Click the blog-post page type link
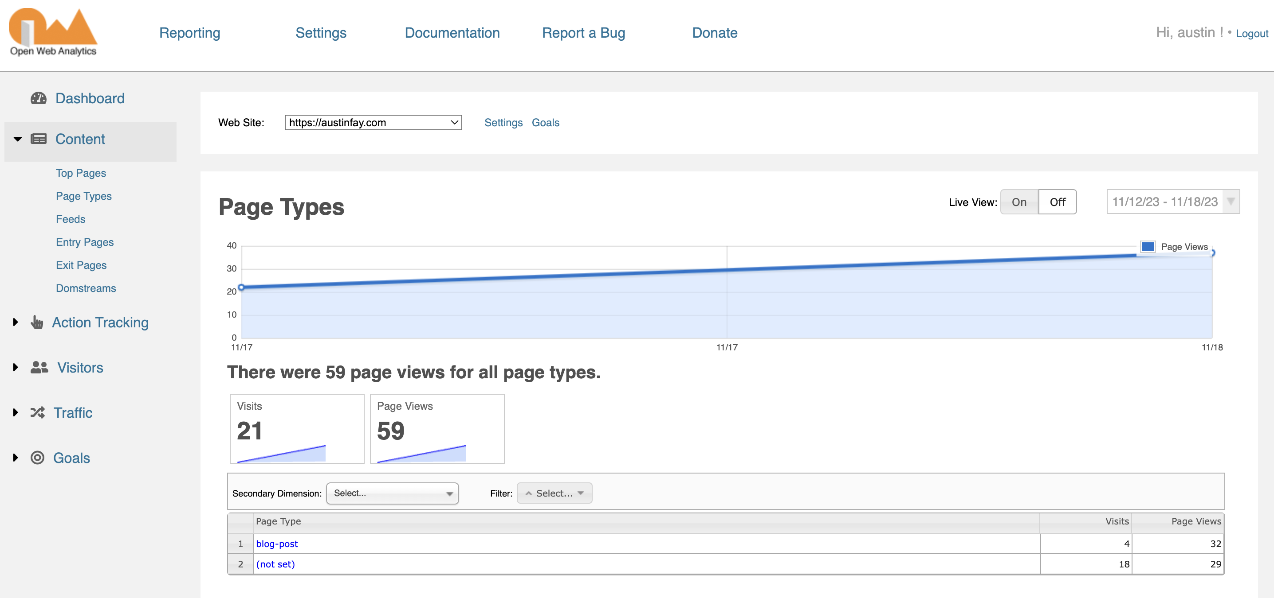The image size is (1274, 598). coord(277,544)
